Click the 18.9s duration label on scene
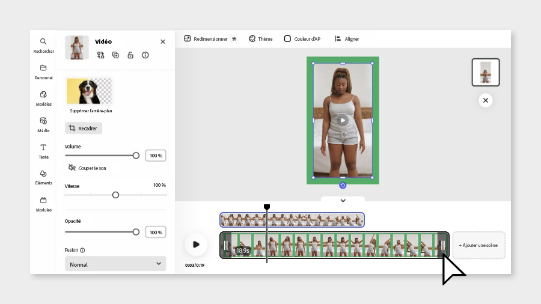Screen dimensions: 541x304 click(243, 251)
